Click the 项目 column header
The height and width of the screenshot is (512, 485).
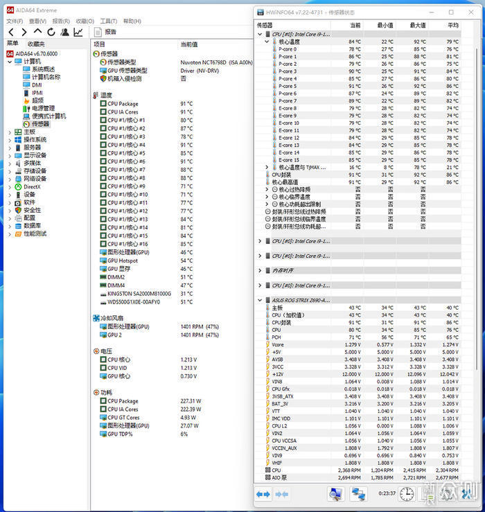(x=99, y=44)
